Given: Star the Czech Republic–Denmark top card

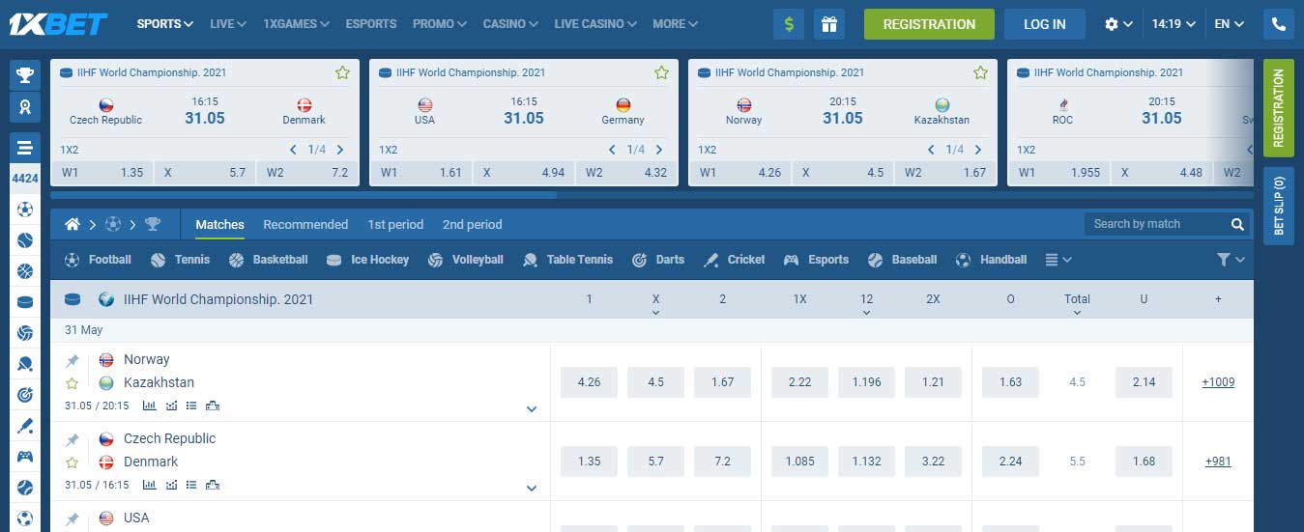Looking at the screenshot, I should [342, 72].
